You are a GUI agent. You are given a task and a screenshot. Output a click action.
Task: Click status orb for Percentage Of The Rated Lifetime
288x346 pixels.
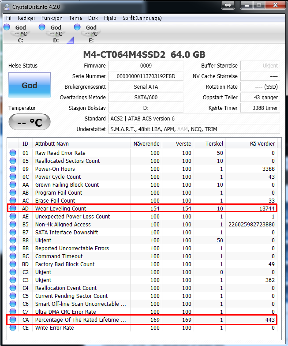click(x=13, y=320)
